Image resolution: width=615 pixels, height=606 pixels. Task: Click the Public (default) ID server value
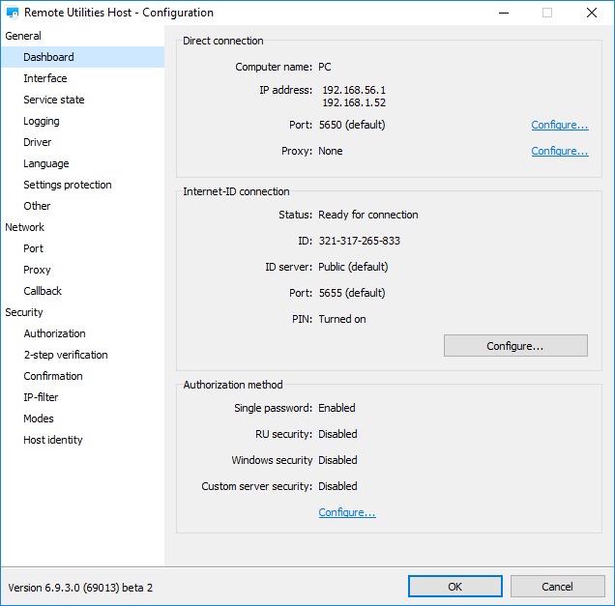(x=353, y=267)
